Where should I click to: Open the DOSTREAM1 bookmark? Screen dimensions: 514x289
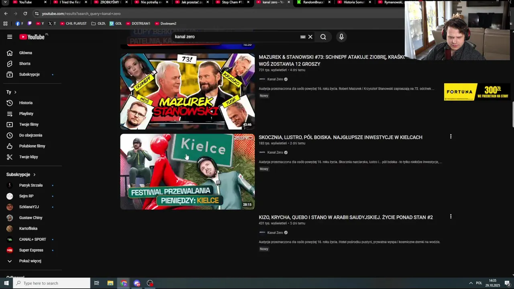tap(138, 24)
